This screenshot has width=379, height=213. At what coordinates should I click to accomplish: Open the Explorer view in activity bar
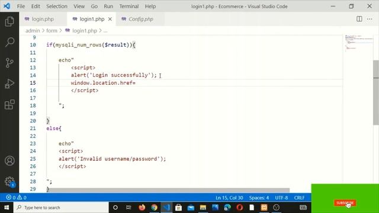point(9,21)
